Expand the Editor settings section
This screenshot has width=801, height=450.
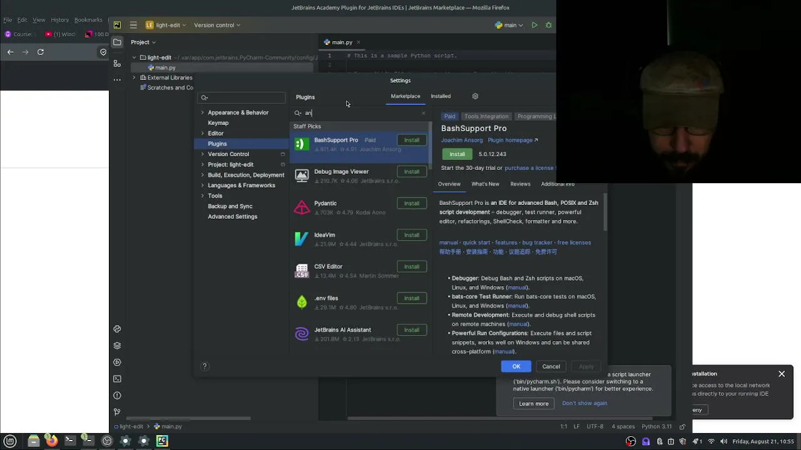click(202, 133)
